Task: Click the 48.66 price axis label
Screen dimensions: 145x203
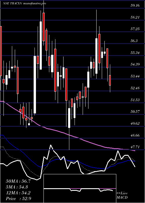Action: coord(135,135)
